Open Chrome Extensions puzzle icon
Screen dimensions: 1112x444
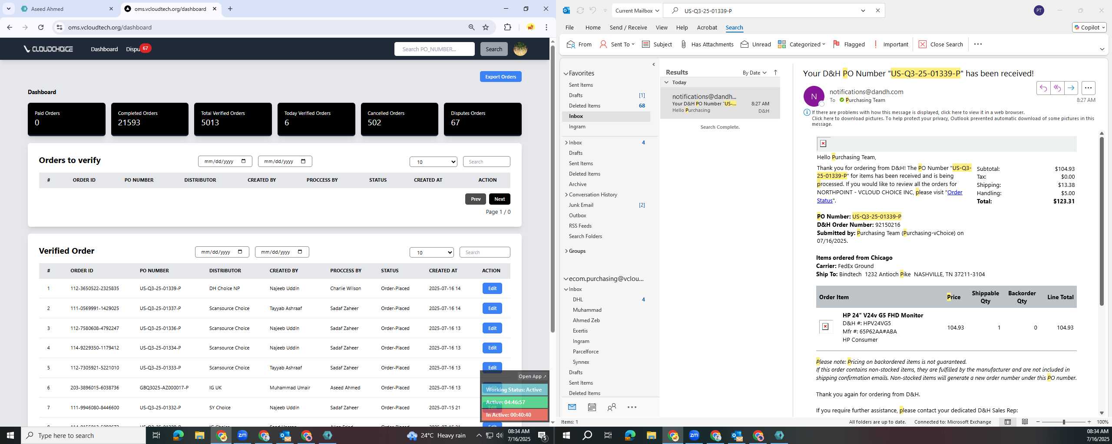coord(507,27)
